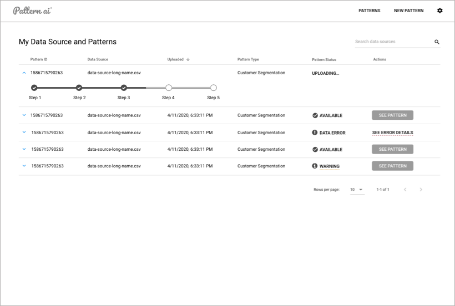Screen dimensions: 455x306
Task: Click the Step 4 empty progress marker
Action: tap(169, 88)
